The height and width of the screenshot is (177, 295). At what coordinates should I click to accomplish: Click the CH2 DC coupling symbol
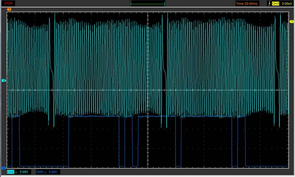click(x=16, y=172)
